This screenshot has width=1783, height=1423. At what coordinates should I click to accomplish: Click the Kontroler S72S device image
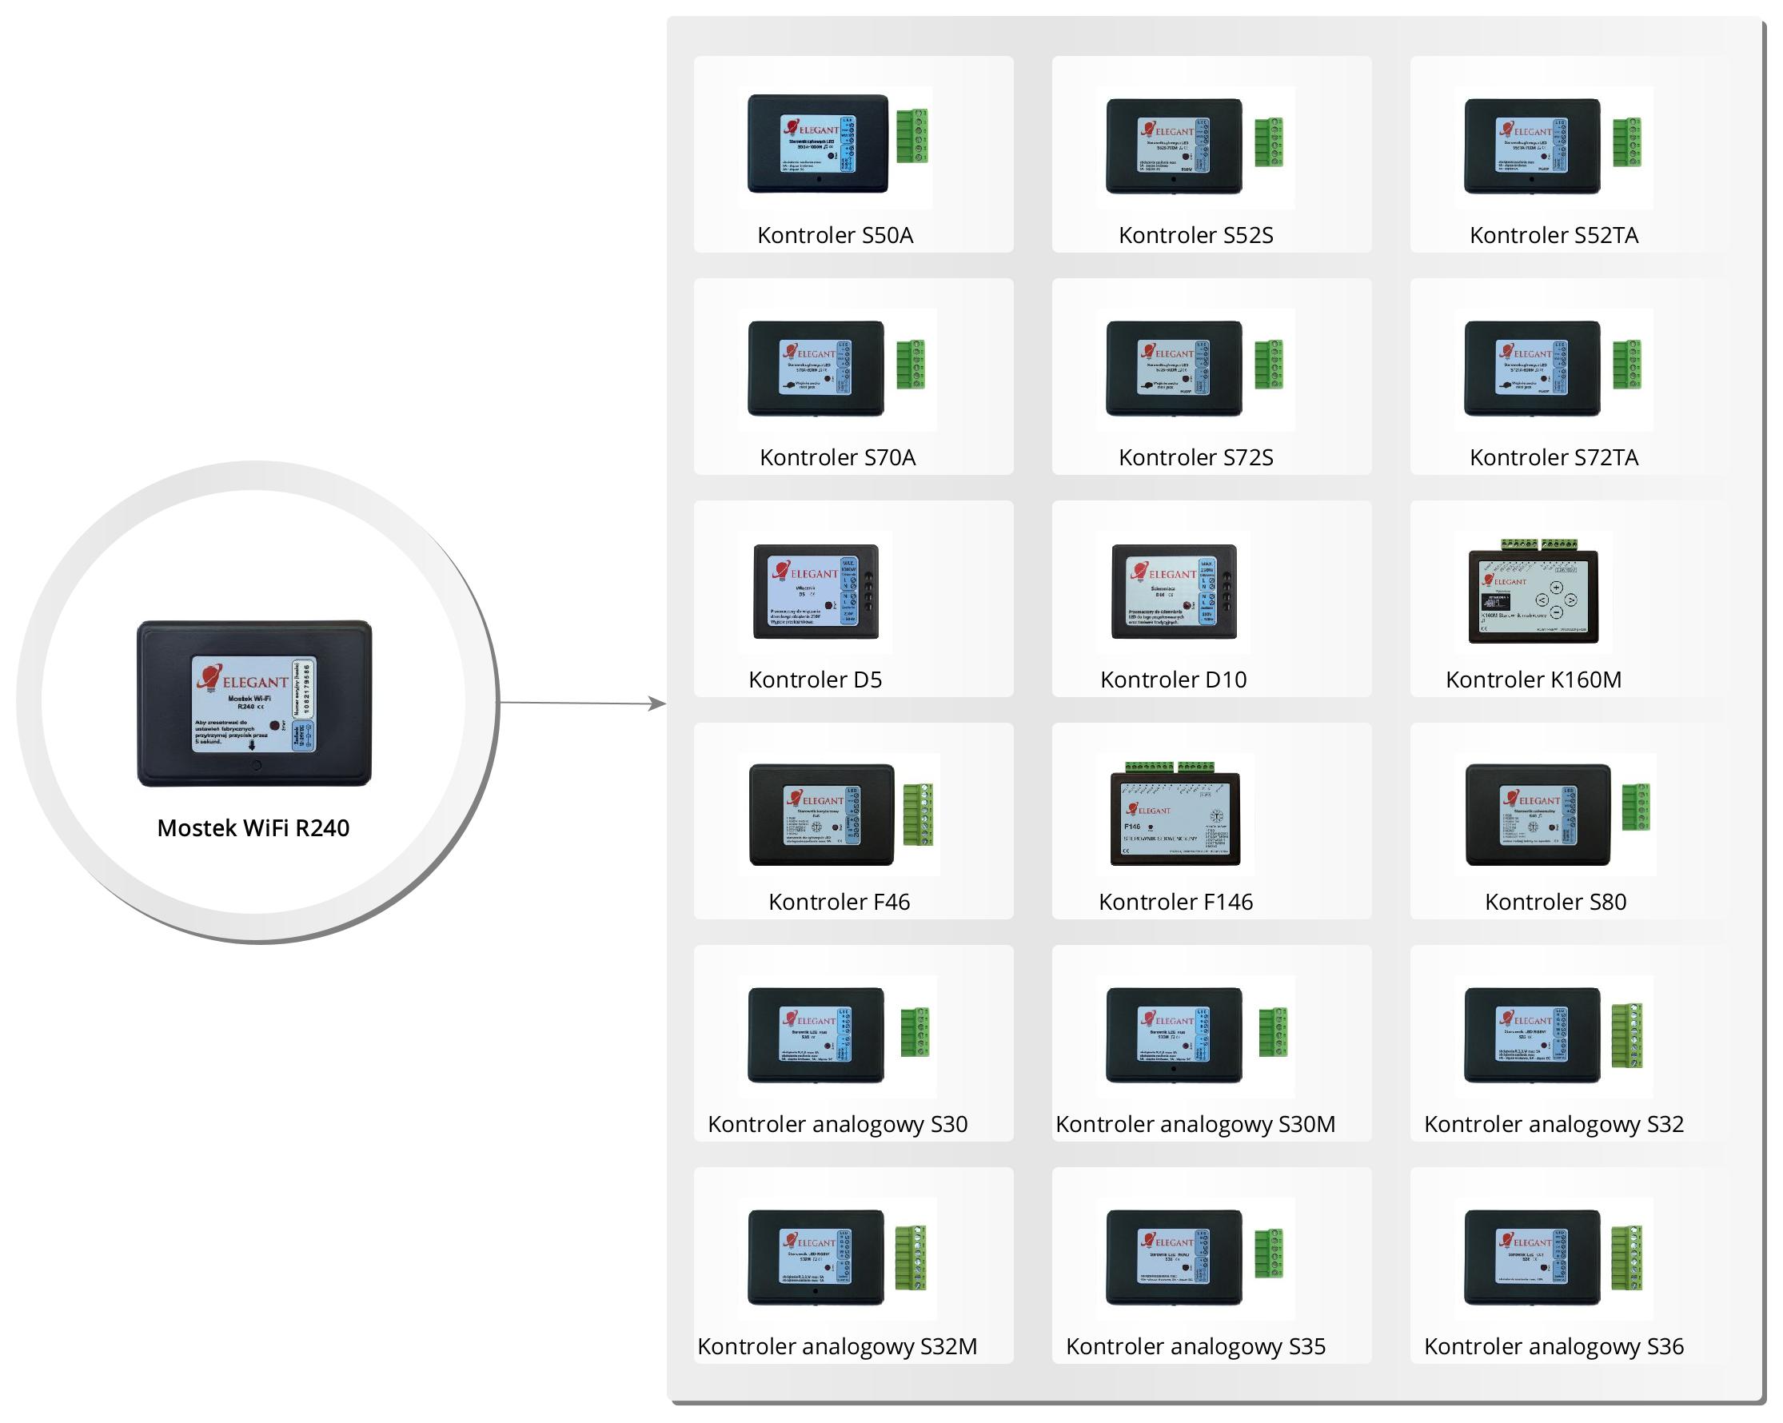[x=1195, y=369]
